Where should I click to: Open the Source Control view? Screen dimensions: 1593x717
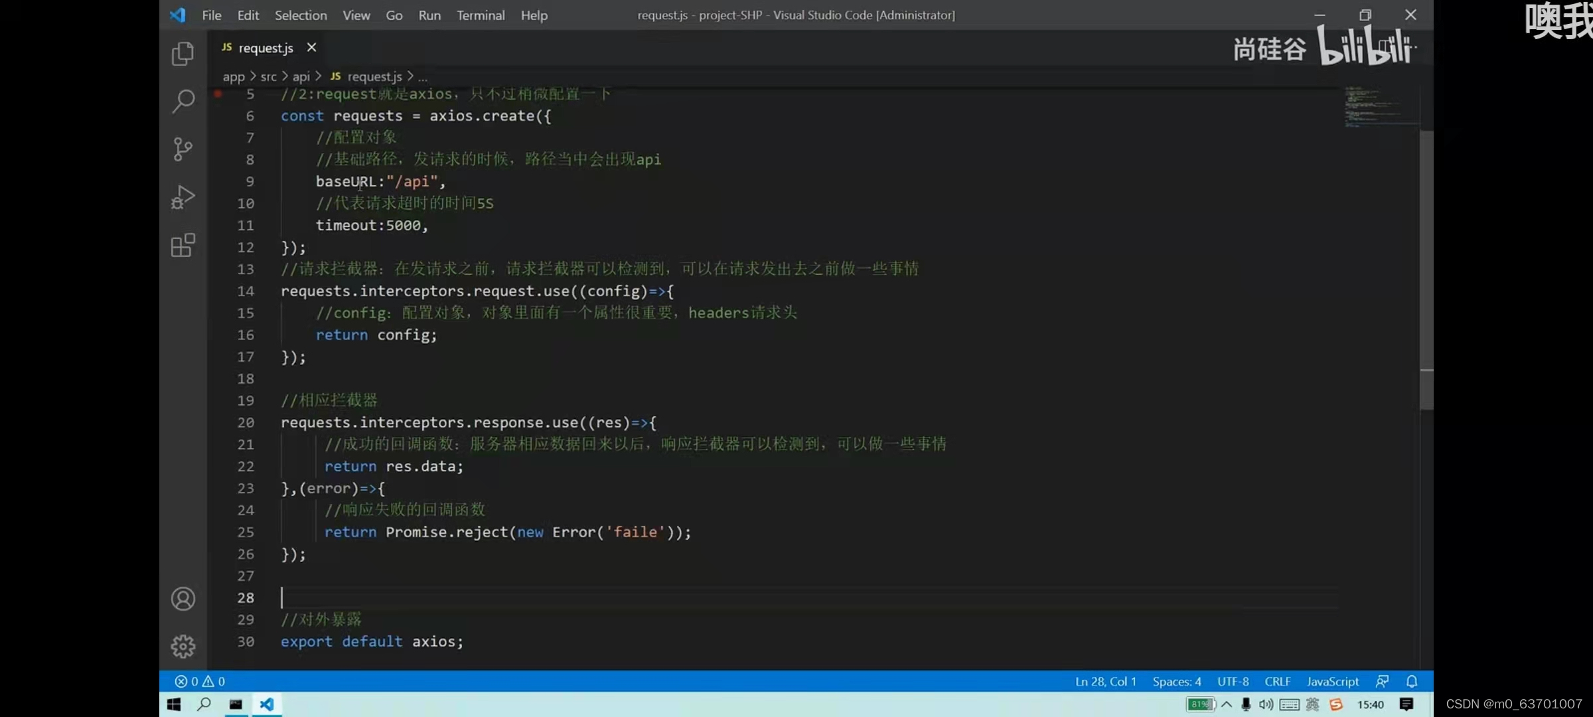coord(183,149)
